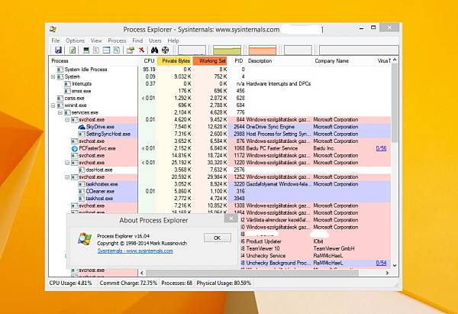Image resolution: width=458 pixels, height=314 pixels.
Task: Sort by the Process column header
Action: (93, 61)
